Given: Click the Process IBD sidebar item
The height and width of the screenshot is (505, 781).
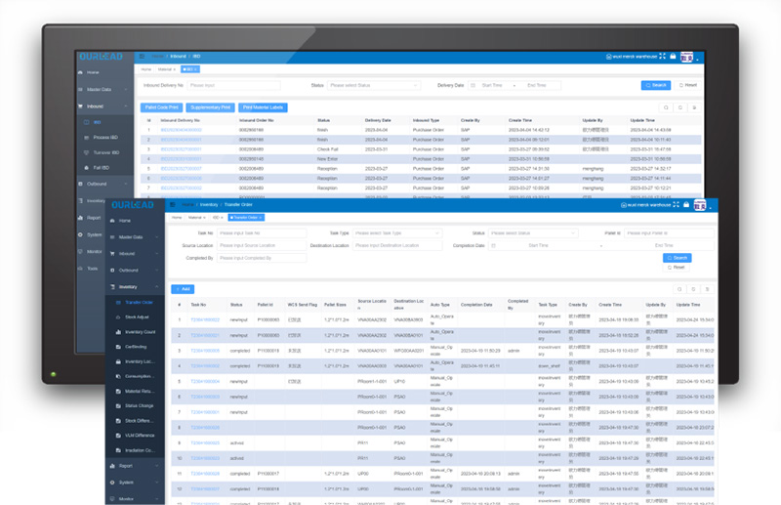Looking at the screenshot, I should coord(105,138).
